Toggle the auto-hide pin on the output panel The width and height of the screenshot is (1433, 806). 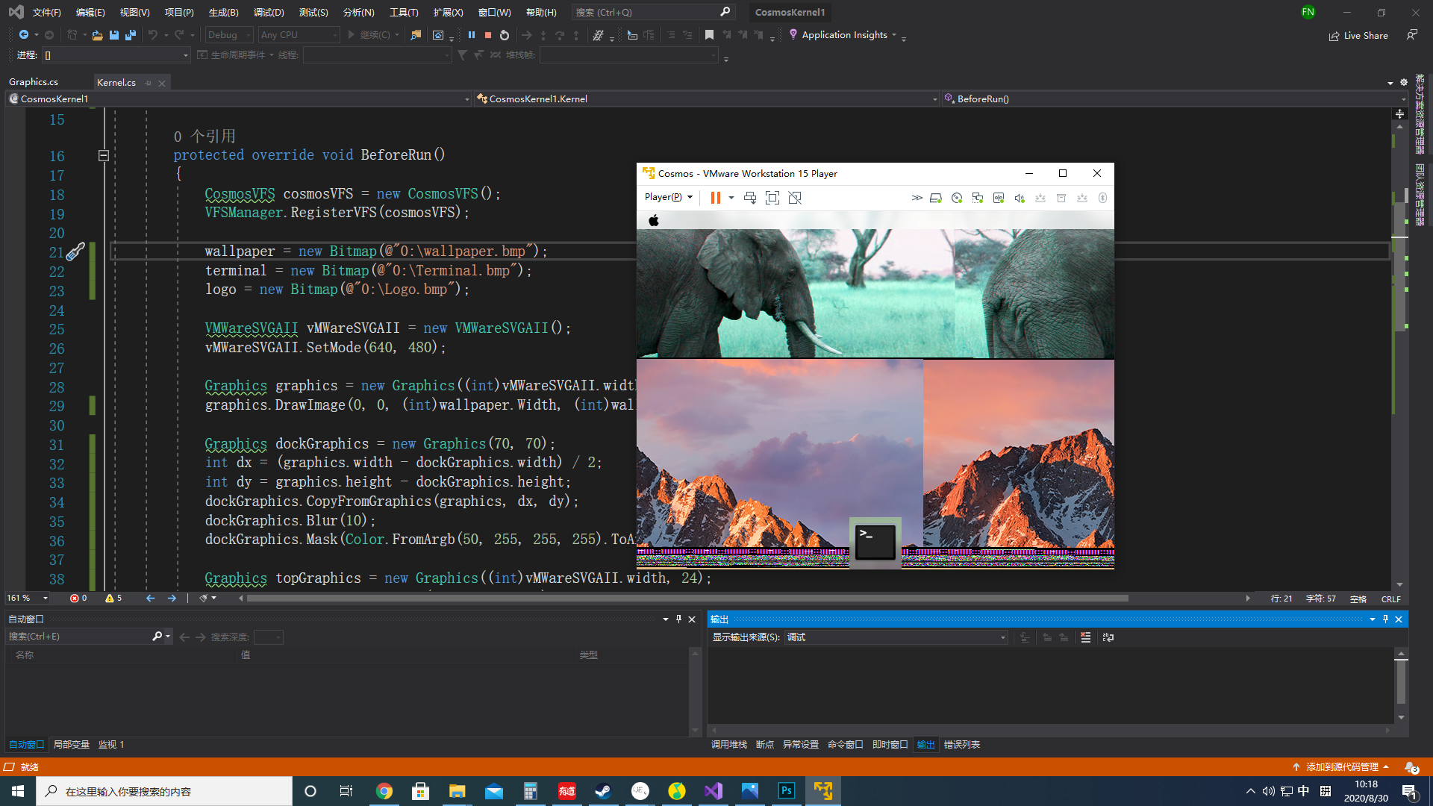(1385, 619)
